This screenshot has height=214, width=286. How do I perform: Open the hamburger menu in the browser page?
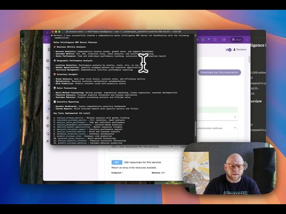tap(49, 49)
